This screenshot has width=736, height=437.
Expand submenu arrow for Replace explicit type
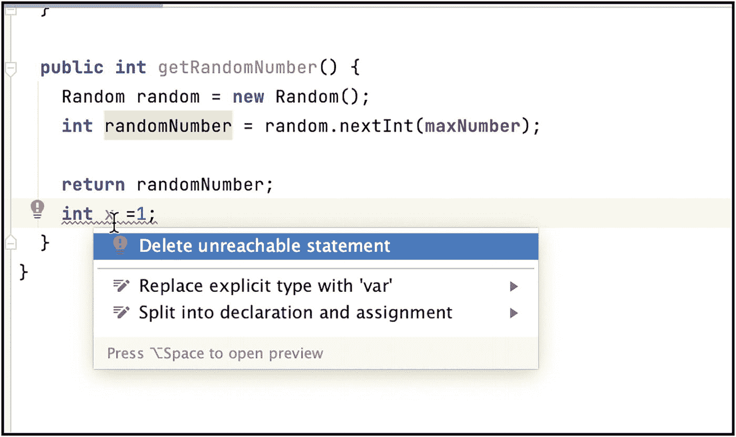[514, 286]
